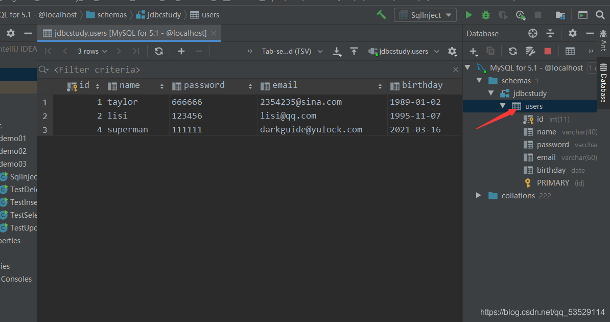
Task: Hide the Database panel with the minus icon
Action: pos(590,34)
